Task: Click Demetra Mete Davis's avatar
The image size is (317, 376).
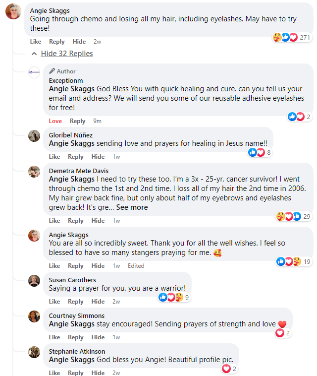Action: [x=34, y=172]
